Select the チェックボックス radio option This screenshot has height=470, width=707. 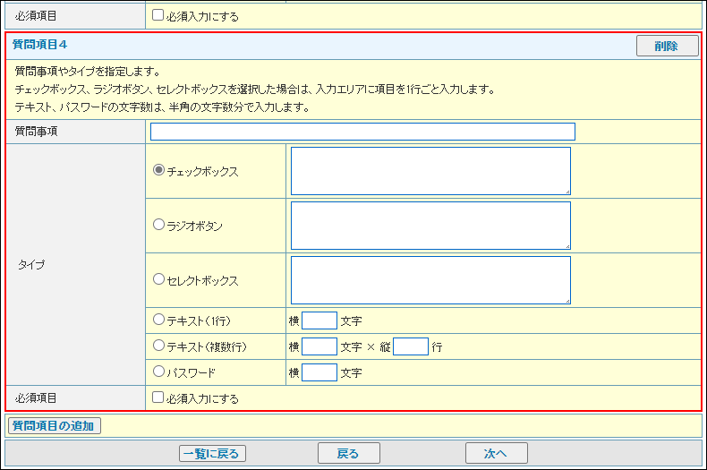click(159, 170)
